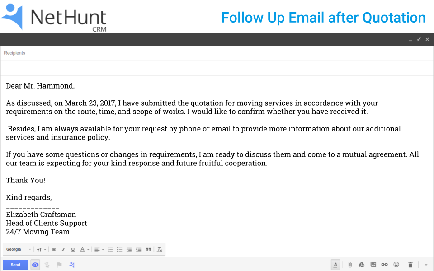Apply quote formatting to text
This screenshot has height=271, width=434.
(x=148, y=249)
